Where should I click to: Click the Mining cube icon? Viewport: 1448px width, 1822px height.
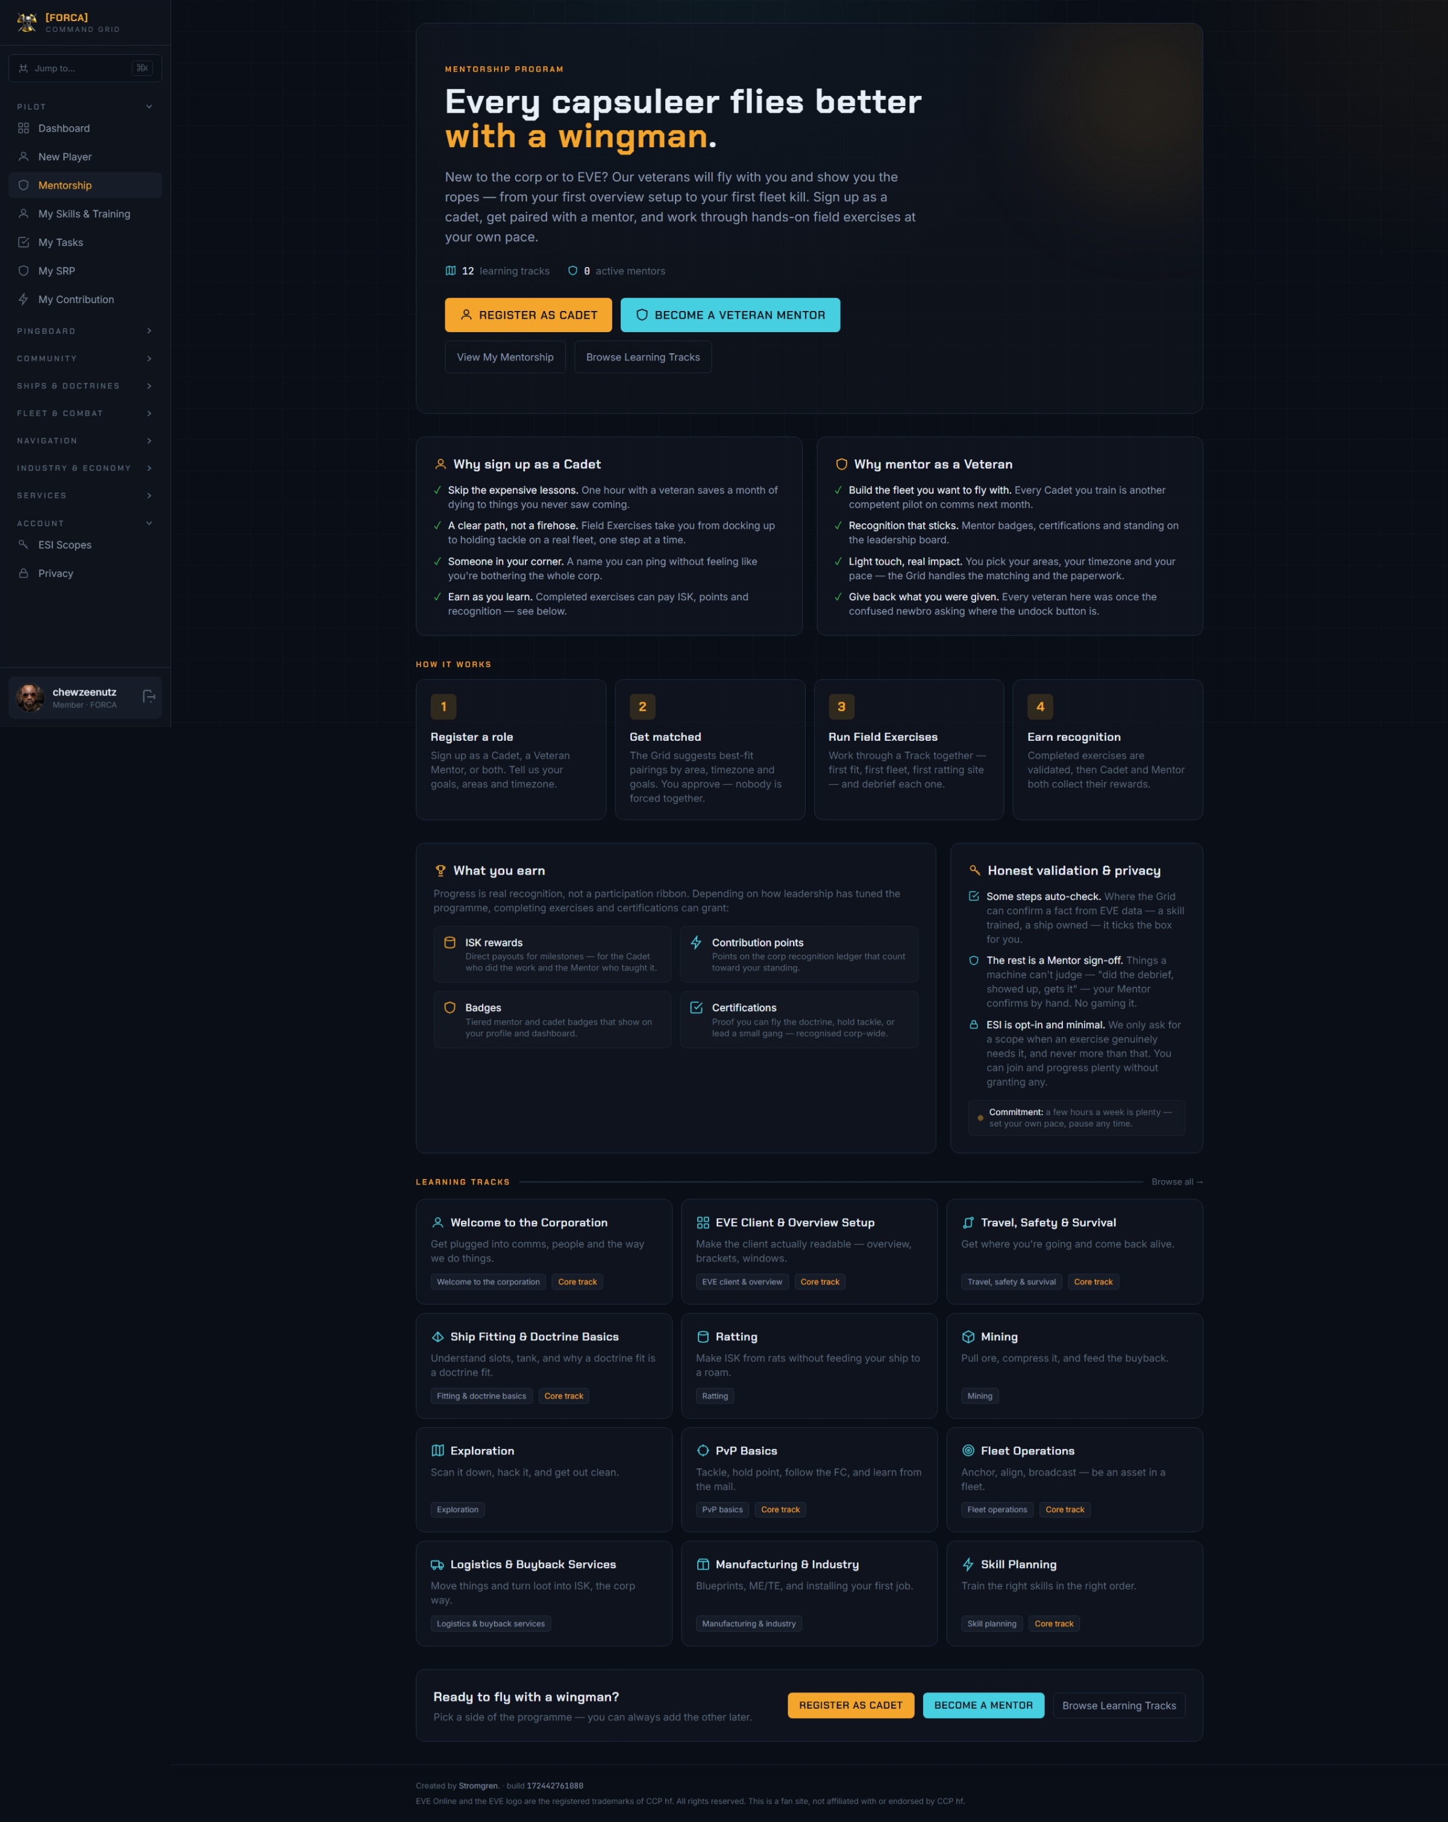(968, 1338)
